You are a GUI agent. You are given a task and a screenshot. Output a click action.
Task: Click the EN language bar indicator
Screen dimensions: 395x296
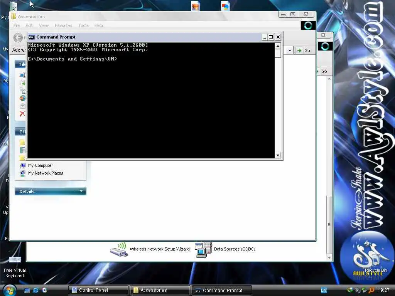(324, 291)
